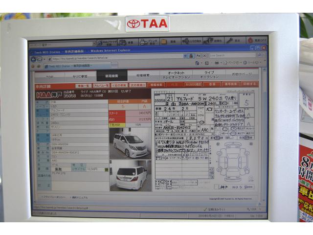Image resolution: width=313 pixels, height=235 pixels.
Task: Click inside the URL address field
Action: 116,58
